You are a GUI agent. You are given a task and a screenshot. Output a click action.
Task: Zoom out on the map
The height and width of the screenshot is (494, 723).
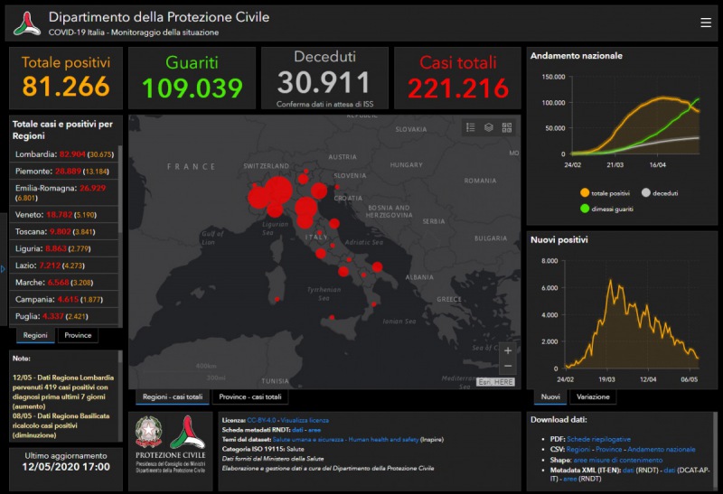[508, 367]
